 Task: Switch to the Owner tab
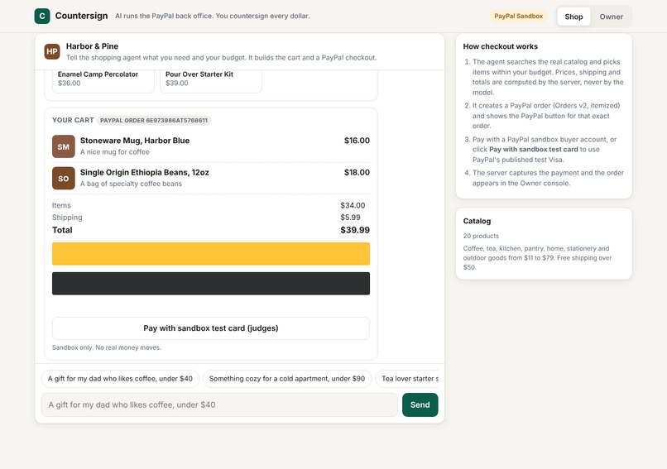tap(611, 17)
